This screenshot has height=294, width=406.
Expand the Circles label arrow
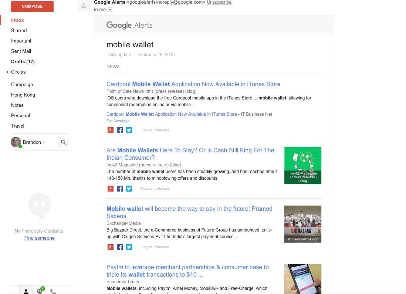[7, 72]
